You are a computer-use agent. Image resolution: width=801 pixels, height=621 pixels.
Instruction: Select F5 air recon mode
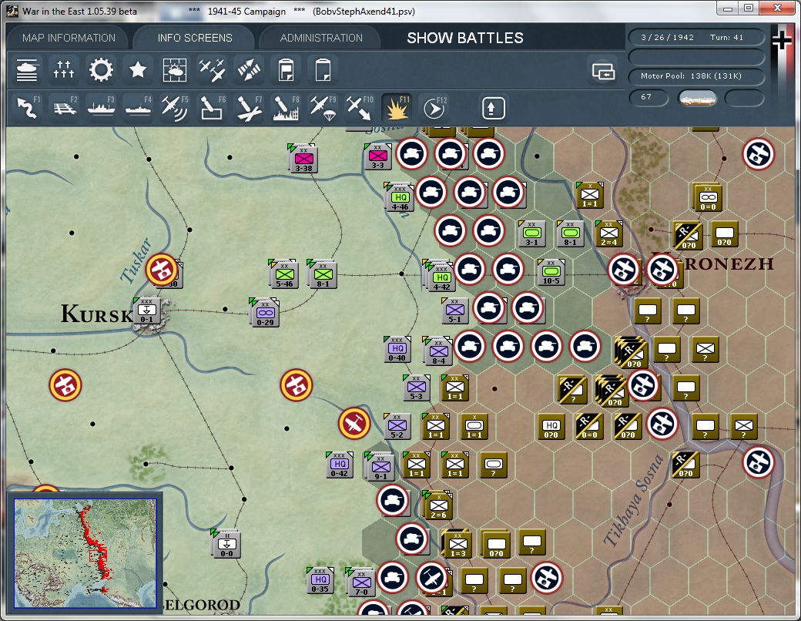(175, 108)
